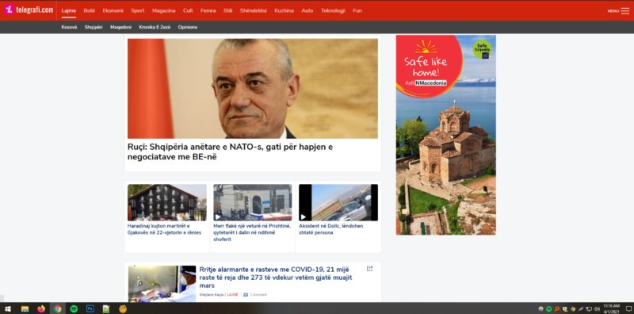Click the orange magnifier tray icon
The image size is (634, 314).
point(557,308)
